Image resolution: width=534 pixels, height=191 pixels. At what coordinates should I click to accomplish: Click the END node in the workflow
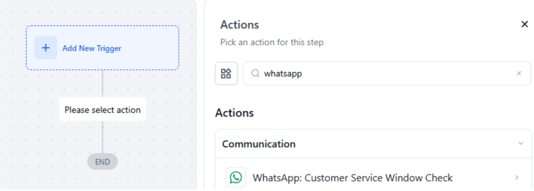102,162
